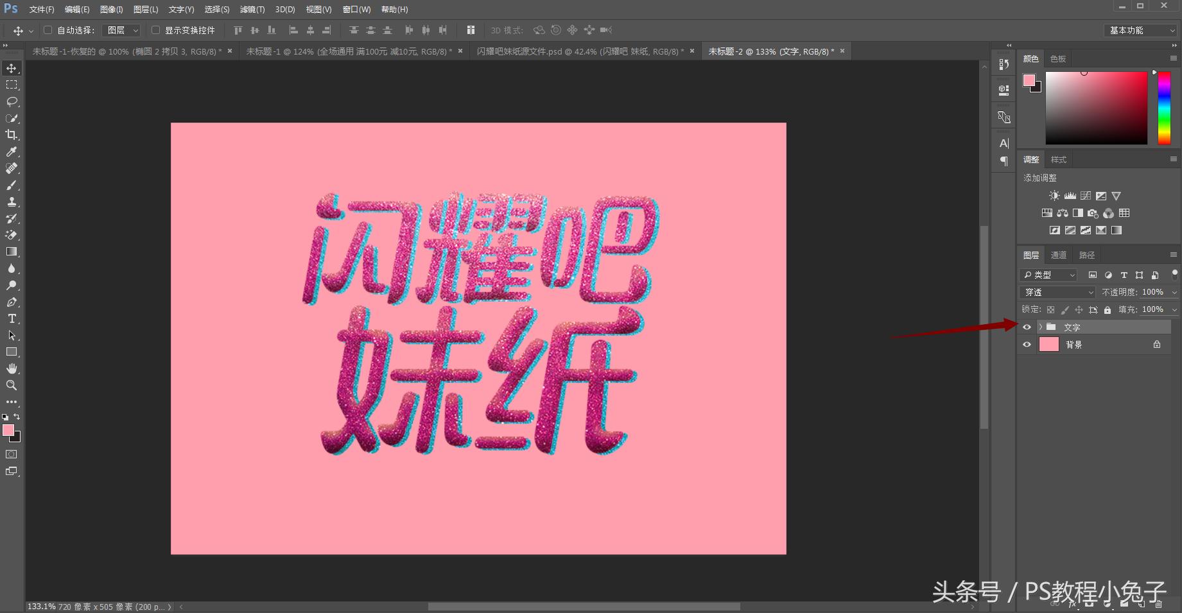Open the blend mode dropdown showing 穿透
This screenshot has width=1182, height=613.
pyautogui.click(x=1057, y=292)
